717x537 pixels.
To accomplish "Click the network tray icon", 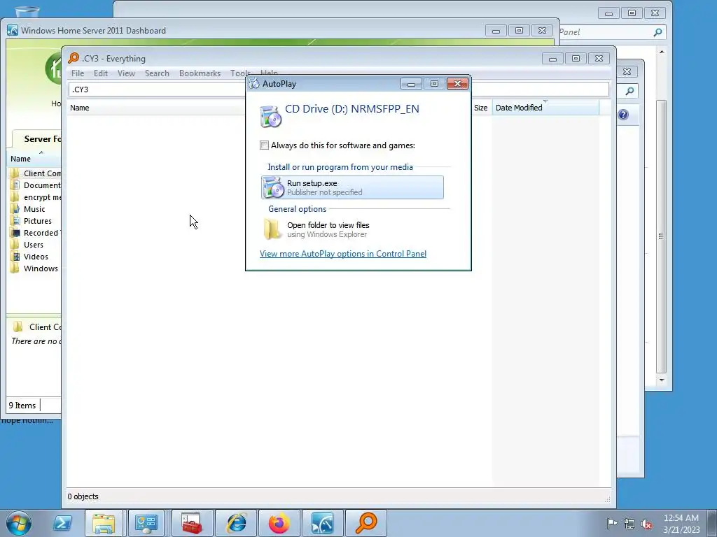I will (x=629, y=524).
